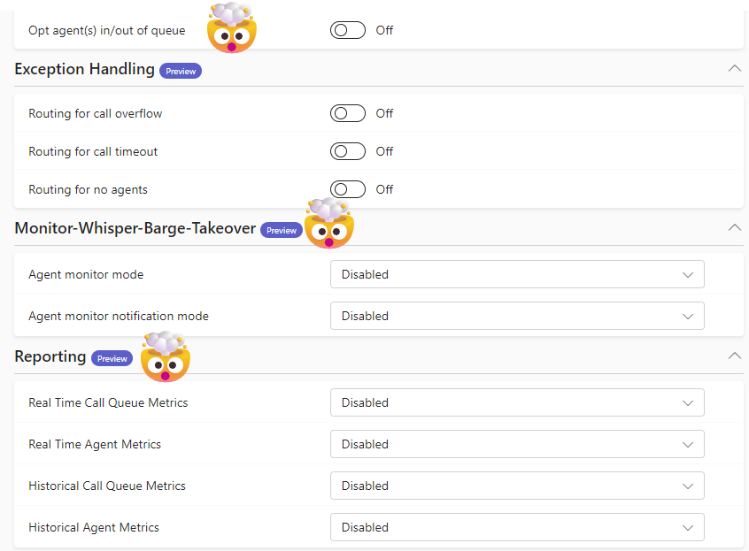
Task: Collapse the Exception Handling section
Action: pyautogui.click(x=735, y=69)
